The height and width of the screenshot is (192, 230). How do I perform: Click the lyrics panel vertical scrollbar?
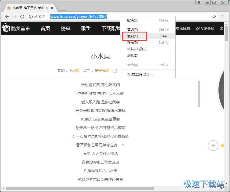(199, 94)
